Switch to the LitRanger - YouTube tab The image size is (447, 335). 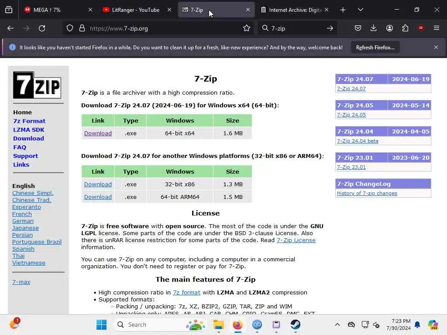(x=138, y=10)
